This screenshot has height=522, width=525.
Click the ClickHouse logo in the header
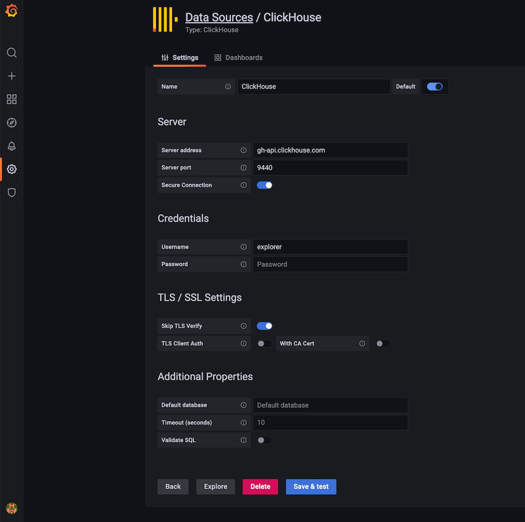pyautogui.click(x=165, y=20)
